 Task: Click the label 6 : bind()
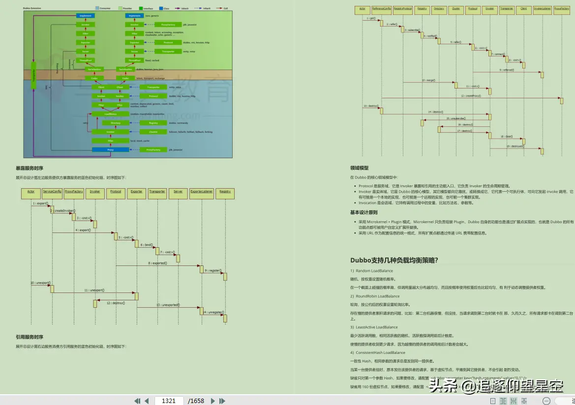(x=147, y=245)
